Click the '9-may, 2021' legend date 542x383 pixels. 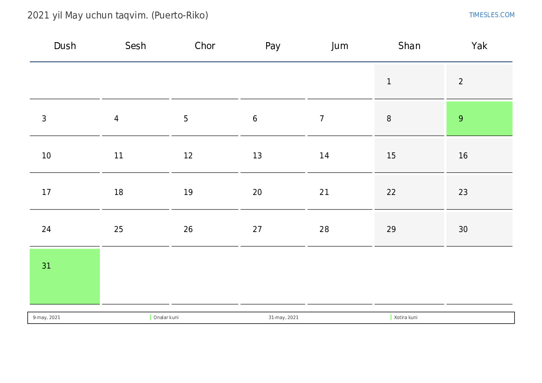[x=46, y=317]
